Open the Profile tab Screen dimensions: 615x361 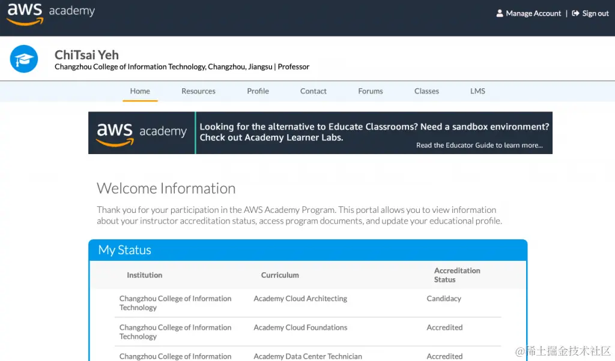(x=258, y=91)
